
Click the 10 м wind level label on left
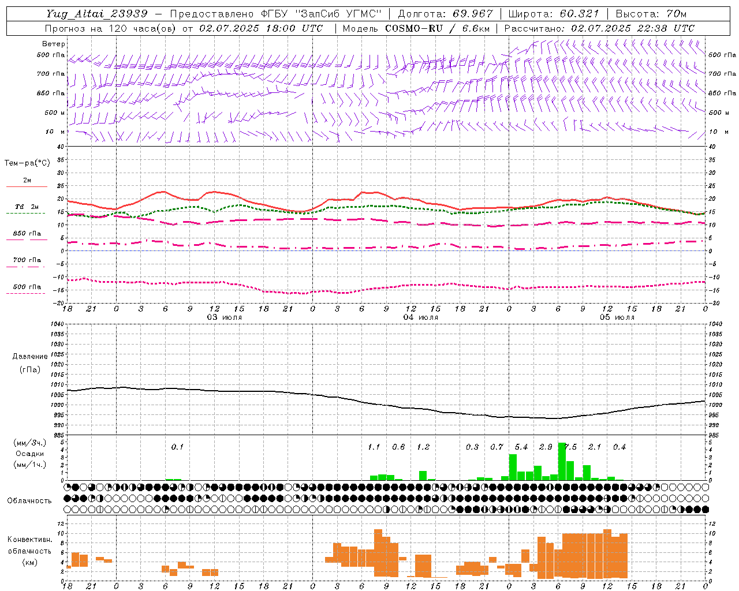[55, 132]
